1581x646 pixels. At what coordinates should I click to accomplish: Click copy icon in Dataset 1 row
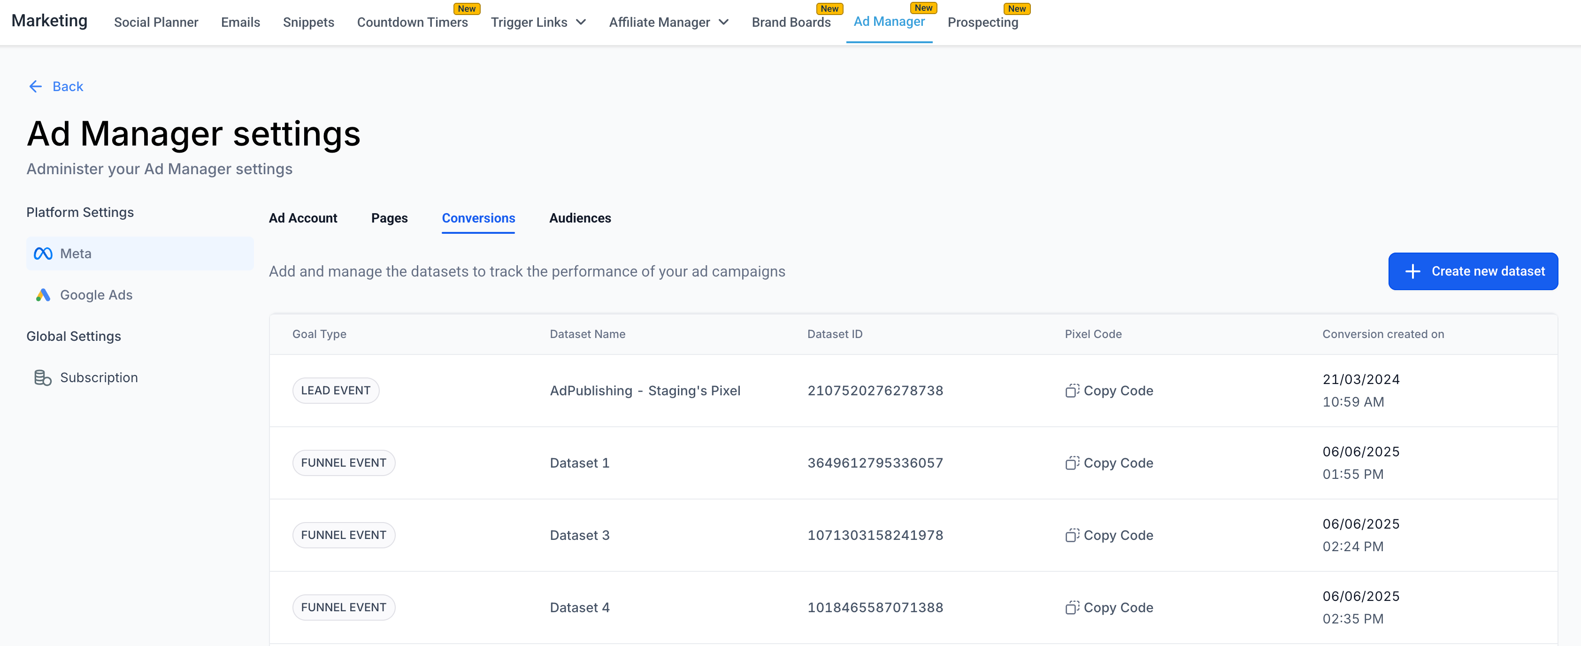1072,463
